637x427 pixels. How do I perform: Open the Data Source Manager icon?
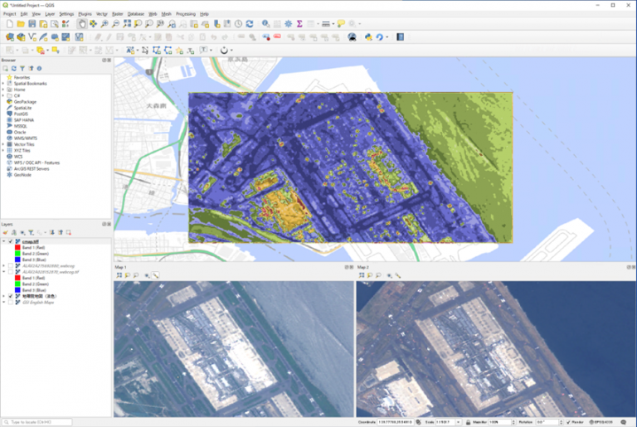click(10, 37)
